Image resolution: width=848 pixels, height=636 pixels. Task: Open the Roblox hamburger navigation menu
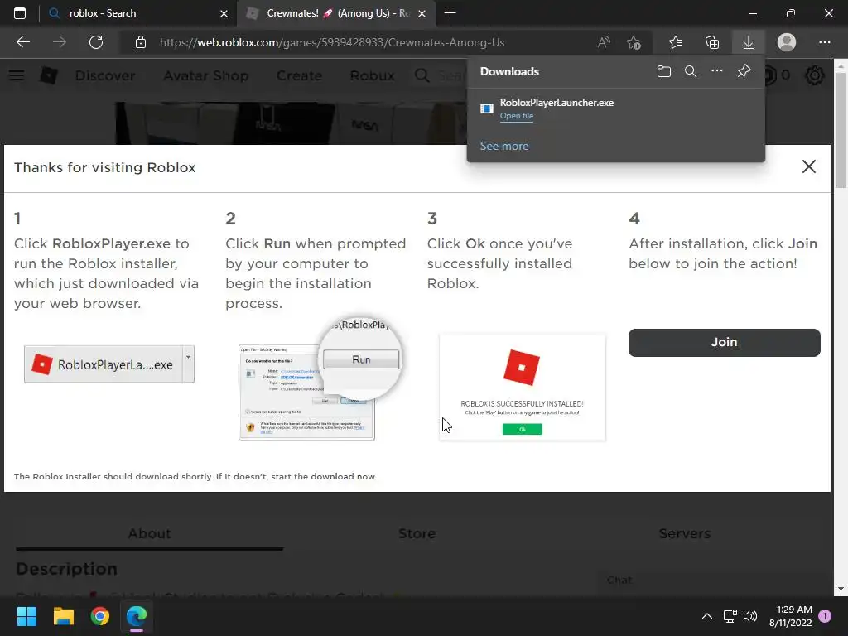pos(17,75)
